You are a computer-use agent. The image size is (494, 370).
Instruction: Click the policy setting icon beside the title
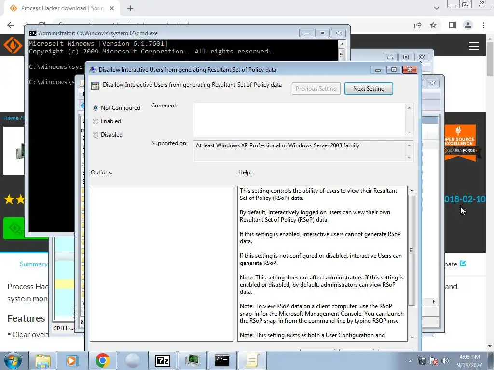[95, 86]
